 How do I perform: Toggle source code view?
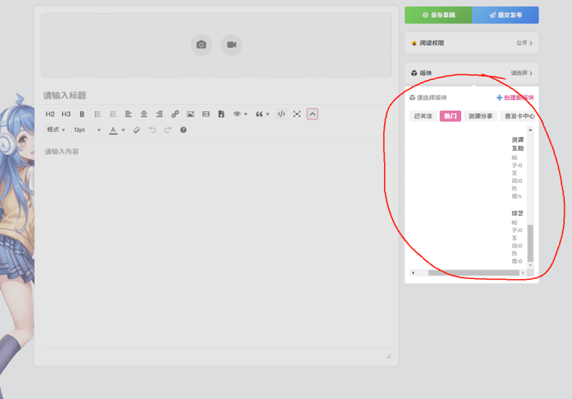(x=281, y=114)
